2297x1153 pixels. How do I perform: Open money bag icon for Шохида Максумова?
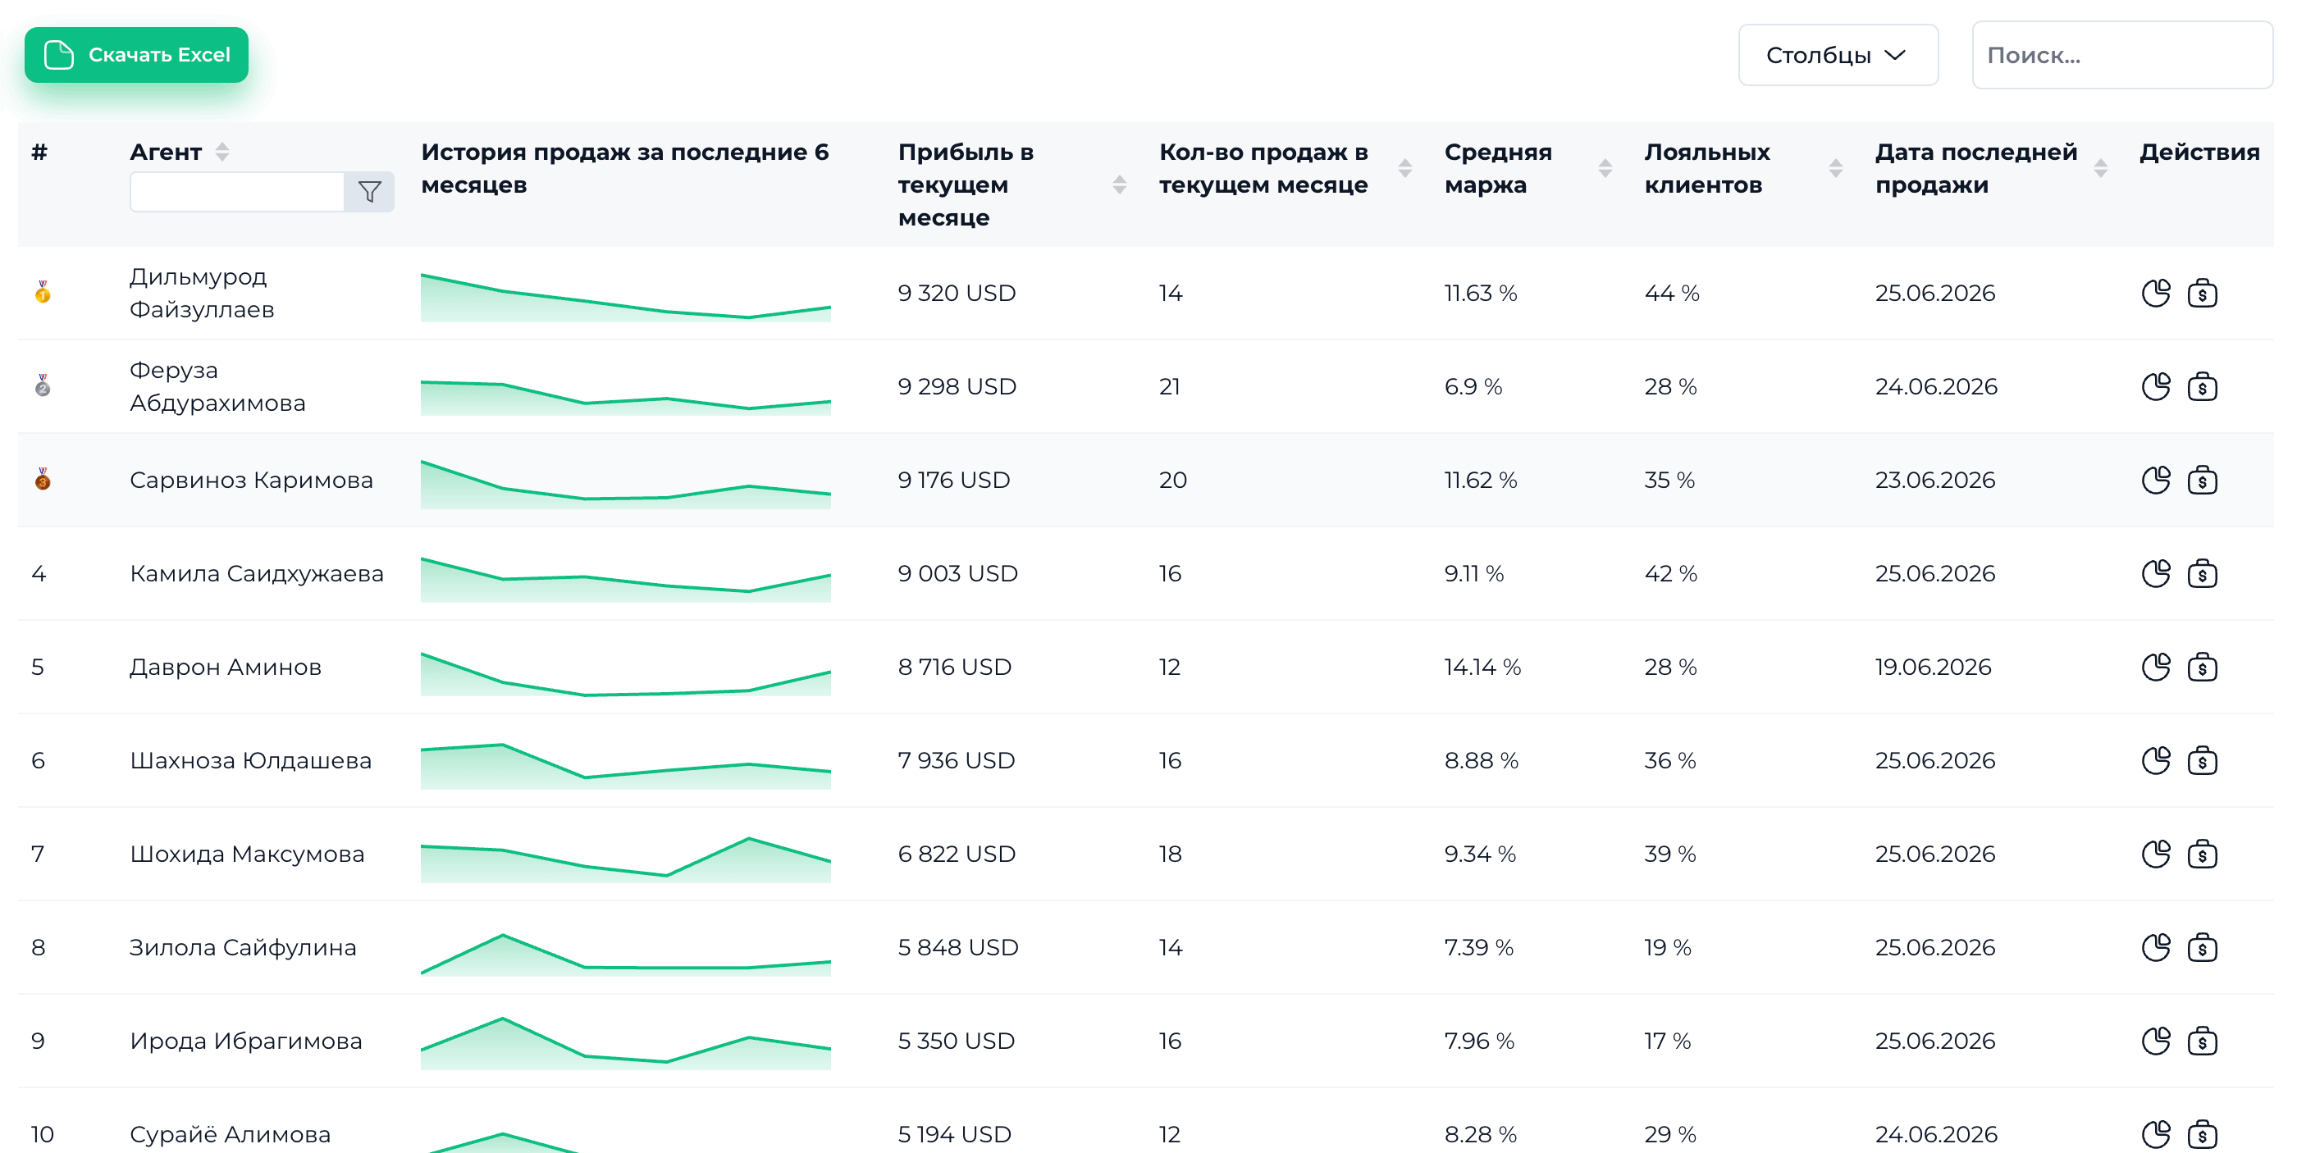2202,854
